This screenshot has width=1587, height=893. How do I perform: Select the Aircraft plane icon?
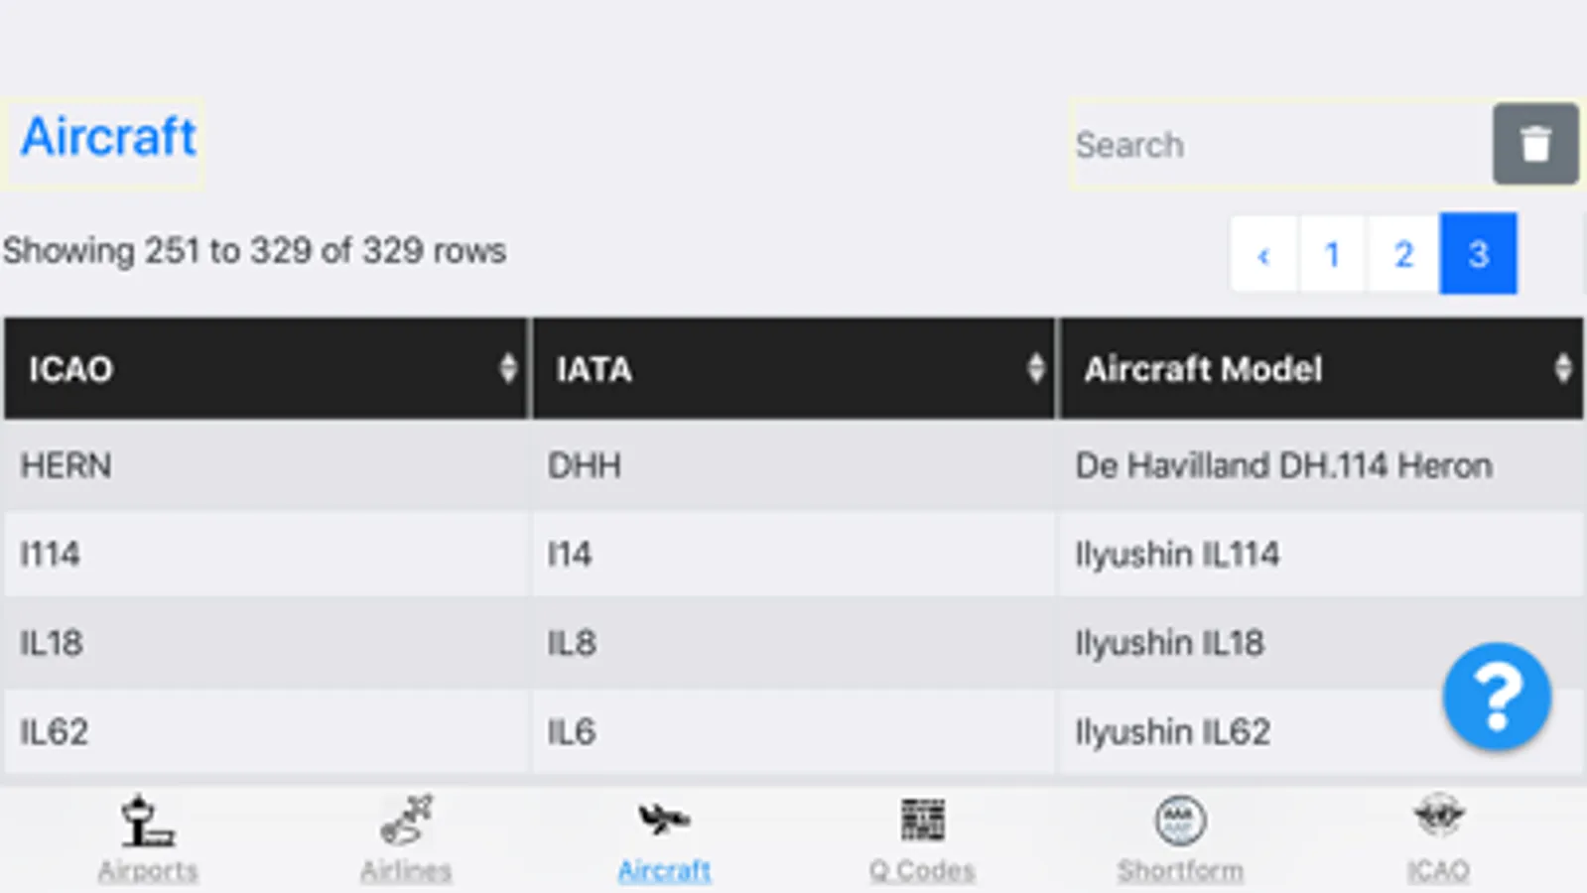coord(664,820)
